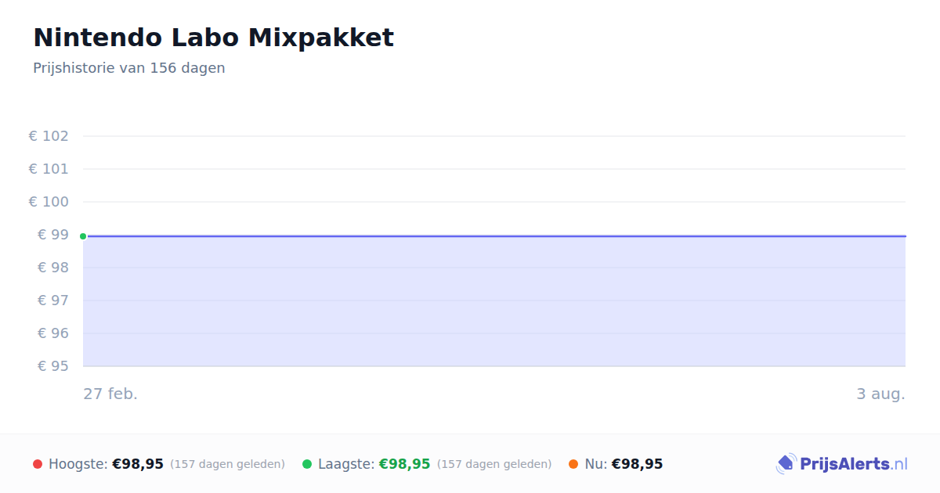The height and width of the screenshot is (493, 940).
Task: Click the Hoogste 157 dagen geleden note
Action: click(227, 464)
